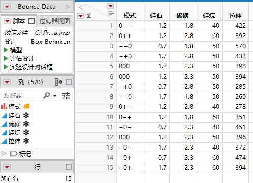The width and height of the screenshot is (253, 183).
Task: Select the 硫磺 column in the list
Action: (15, 124)
